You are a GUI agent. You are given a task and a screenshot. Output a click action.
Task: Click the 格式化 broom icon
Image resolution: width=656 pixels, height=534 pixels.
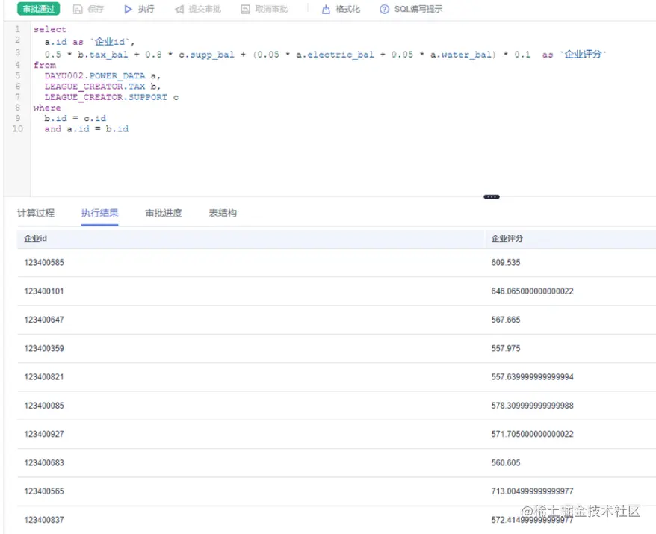(326, 9)
